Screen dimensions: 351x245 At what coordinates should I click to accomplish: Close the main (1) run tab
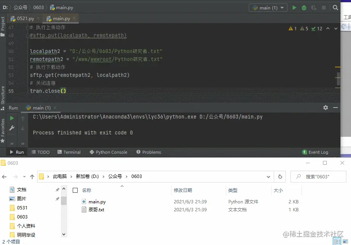[55, 108]
